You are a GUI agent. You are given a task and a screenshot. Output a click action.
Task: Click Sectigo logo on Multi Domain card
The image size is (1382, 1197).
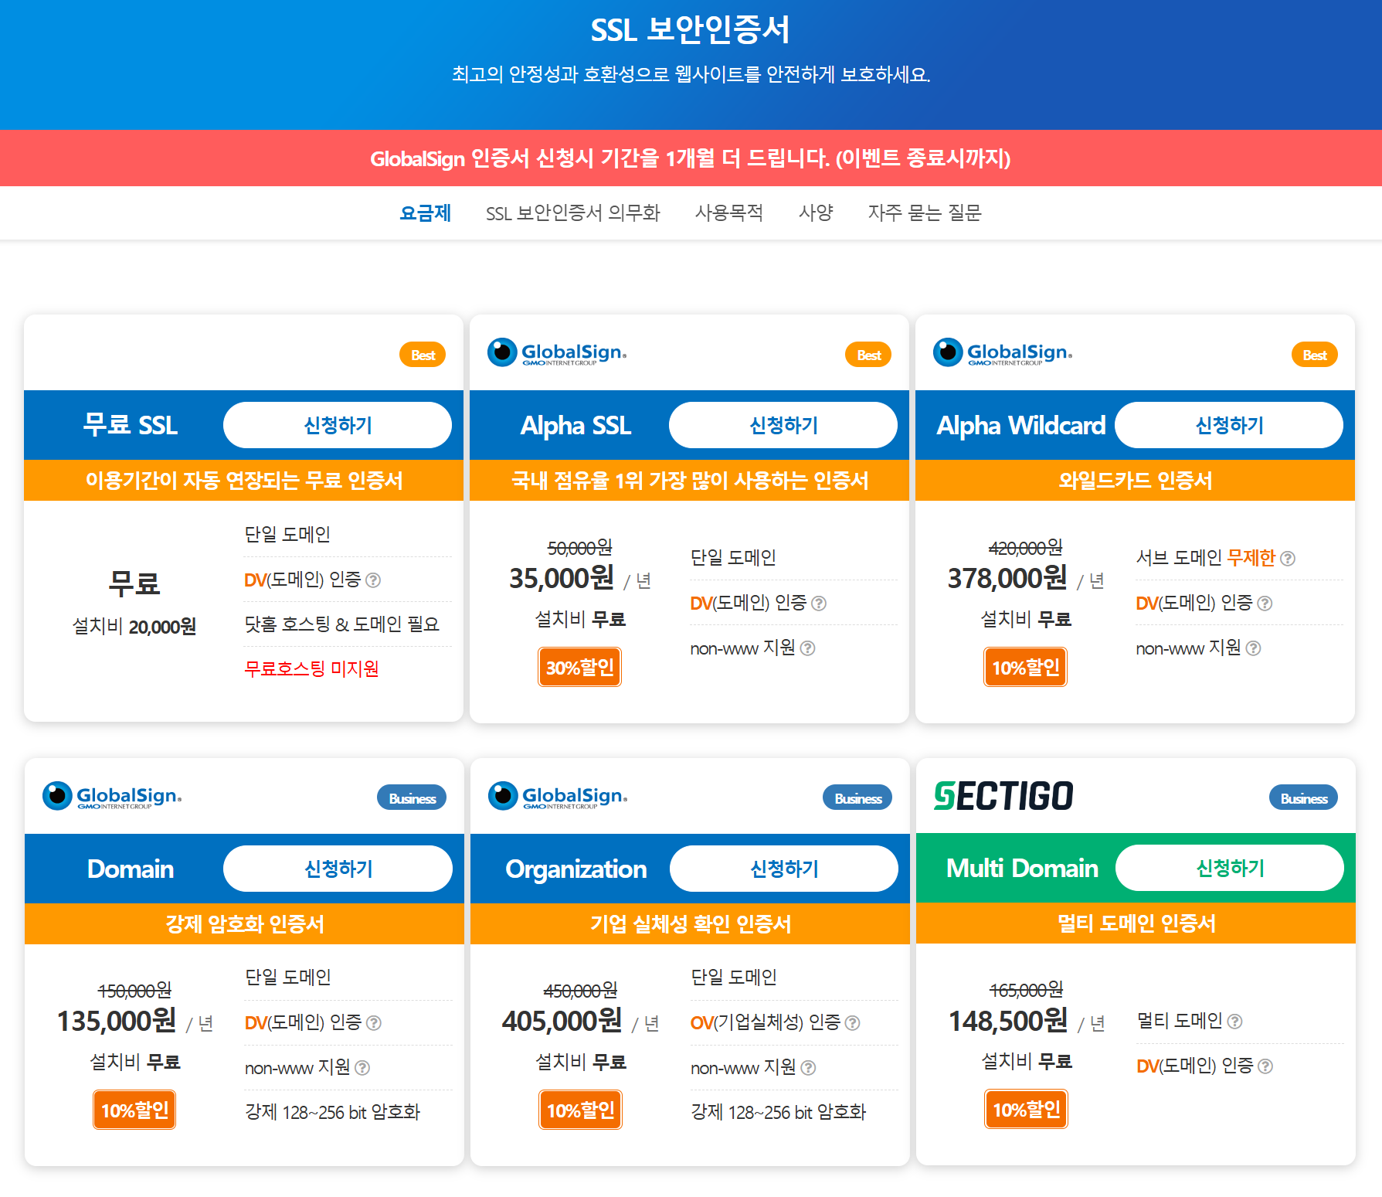pos(1003,796)
